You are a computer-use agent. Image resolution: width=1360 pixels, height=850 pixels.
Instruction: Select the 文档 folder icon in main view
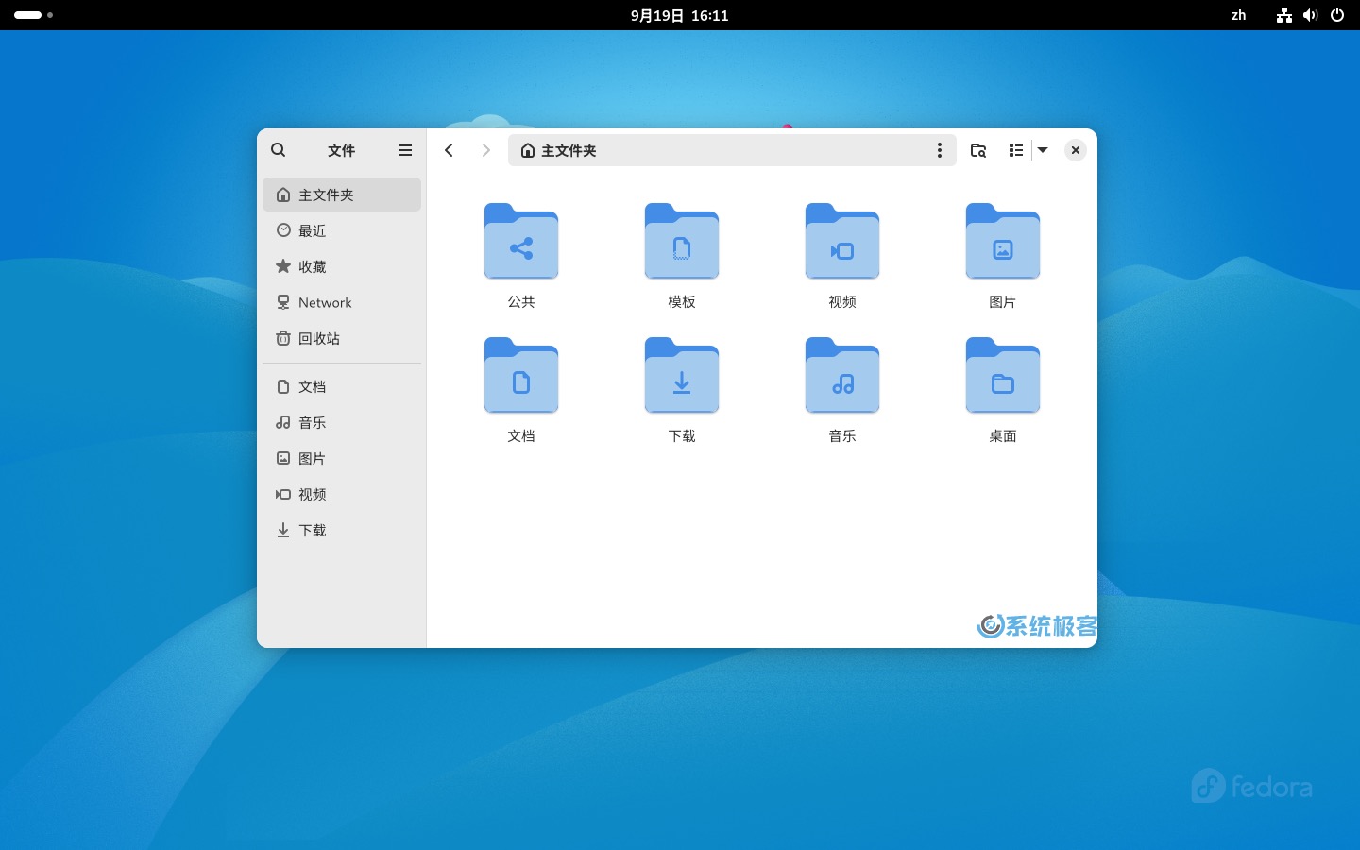point(521,376)
